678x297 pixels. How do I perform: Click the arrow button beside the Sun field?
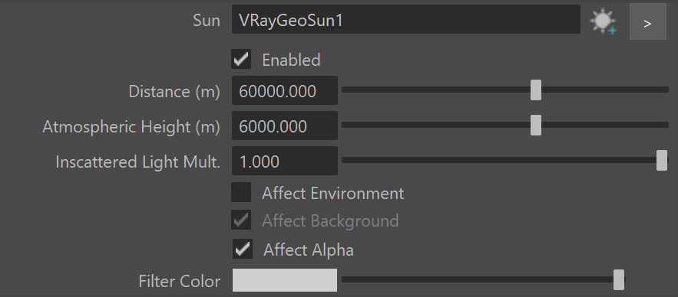[x=647, y=21]
